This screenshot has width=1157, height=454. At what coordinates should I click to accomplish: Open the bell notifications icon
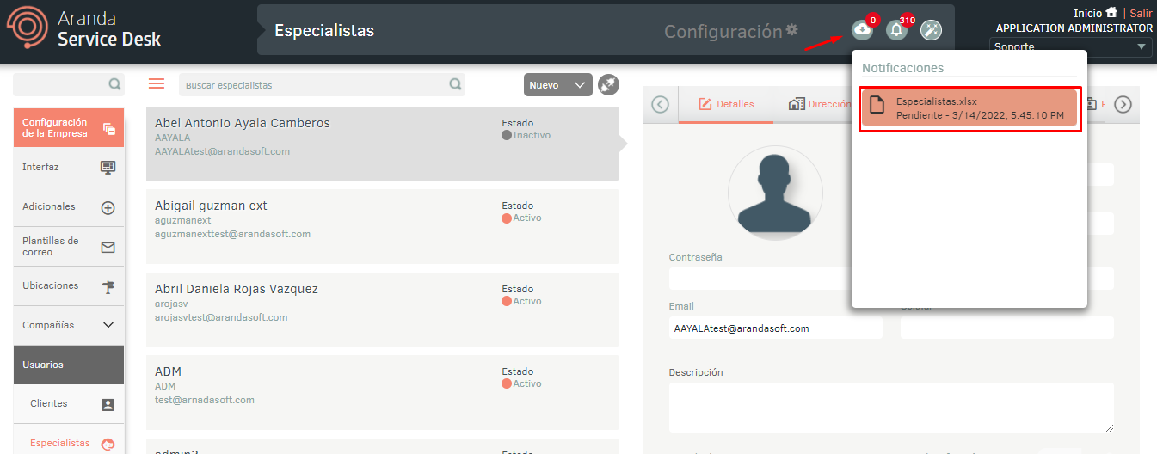click(x=897, y=30)
